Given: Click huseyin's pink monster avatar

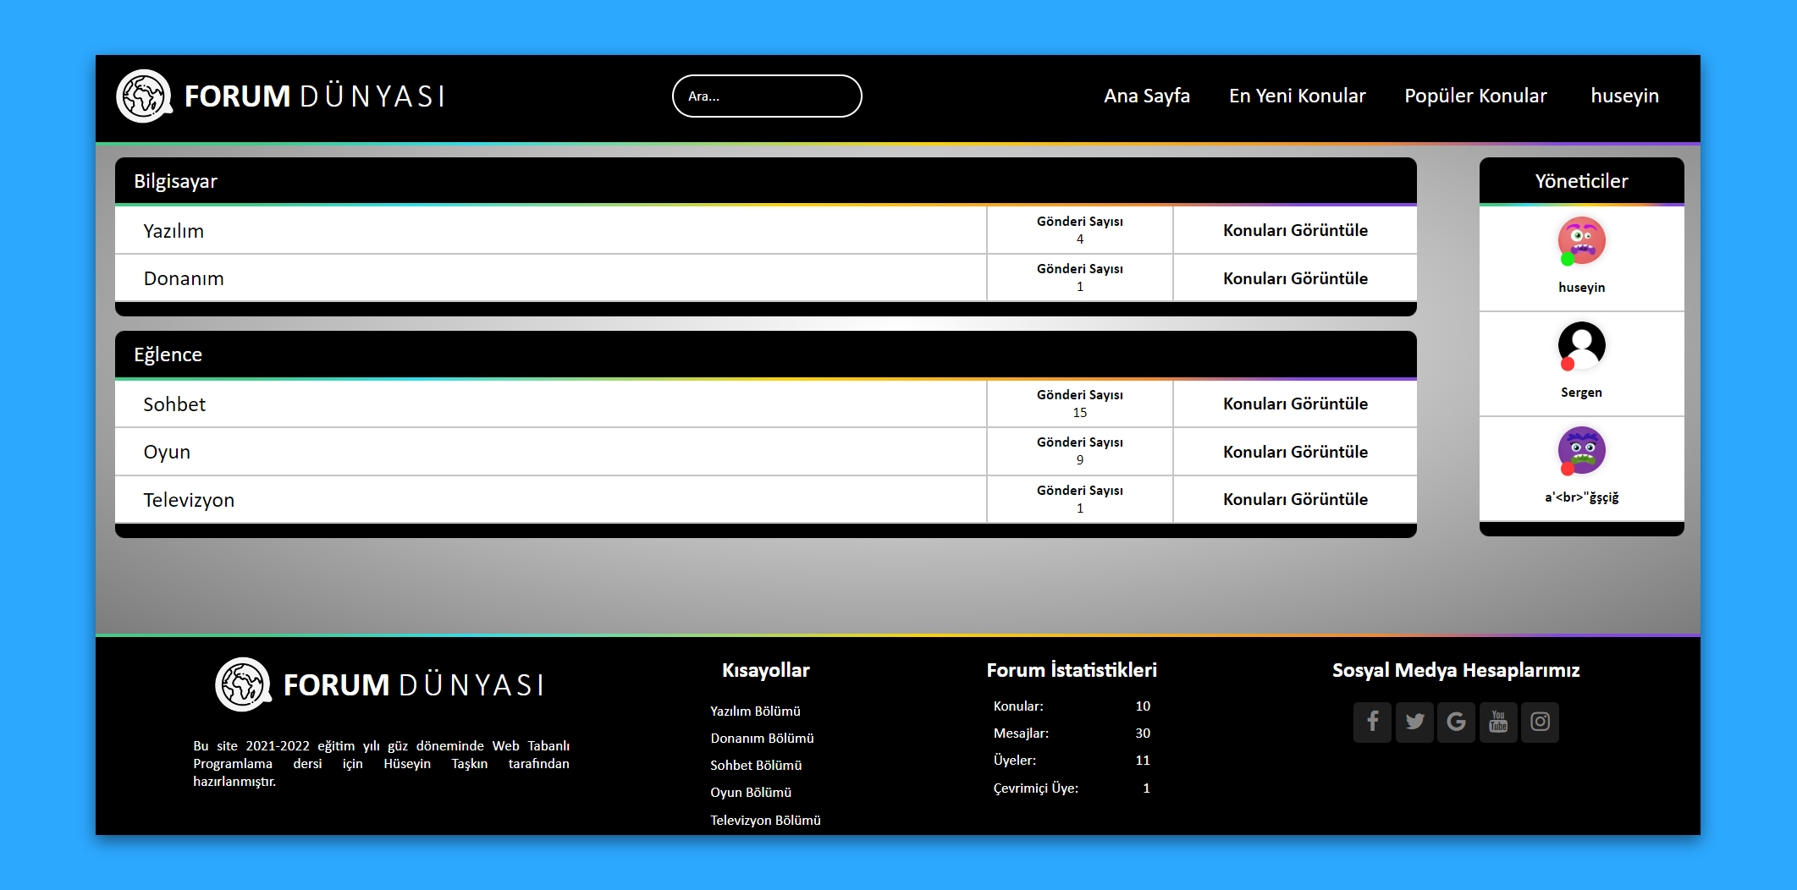Looking at the screenshot, I should (x=1581, y=241).
